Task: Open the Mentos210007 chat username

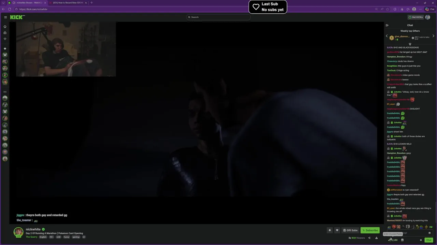Action: 394,220
